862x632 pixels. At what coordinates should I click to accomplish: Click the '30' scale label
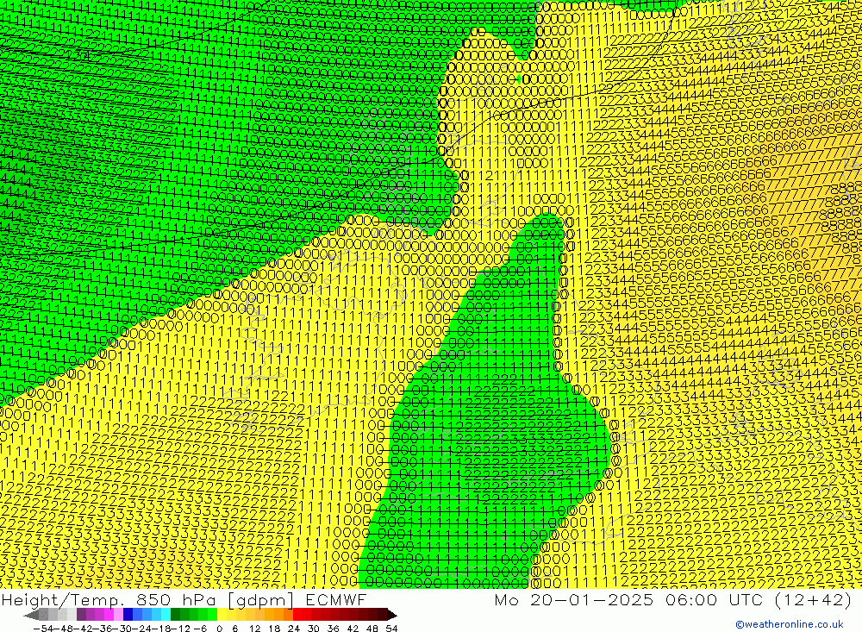pyautogui.click(x=314, y=629)
